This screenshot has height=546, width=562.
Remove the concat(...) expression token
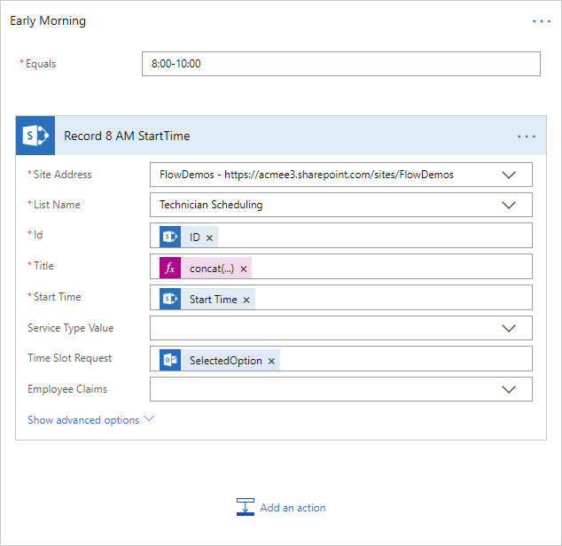click(244, 269)
